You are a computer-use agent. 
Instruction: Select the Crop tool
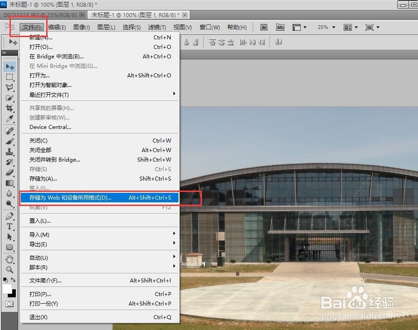tap(10, 108)
